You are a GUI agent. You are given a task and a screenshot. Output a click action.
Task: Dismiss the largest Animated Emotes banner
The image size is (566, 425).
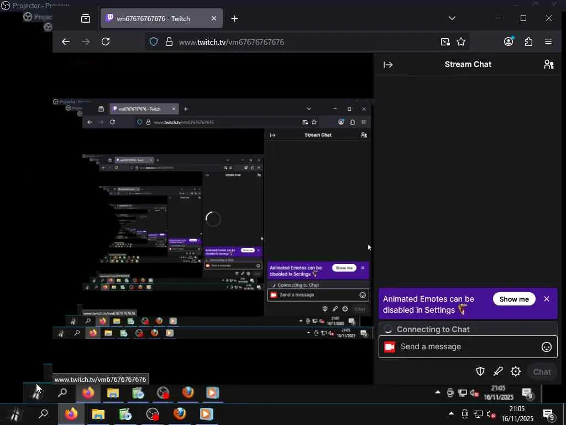pos(547,299)
